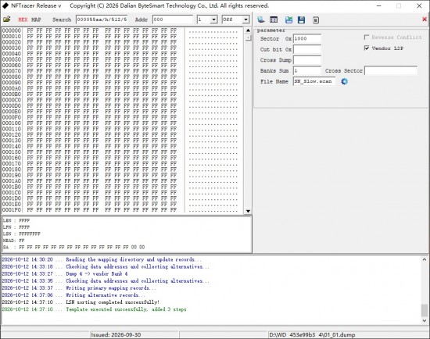The width and height of the screenshot is (430, 339).
Task: Click the clipboard list icon in toolbar
Action: [x=316, y=20]
